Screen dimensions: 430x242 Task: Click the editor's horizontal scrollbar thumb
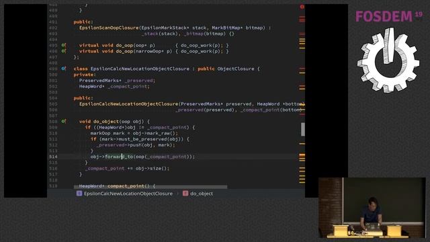tap(150, 187)
